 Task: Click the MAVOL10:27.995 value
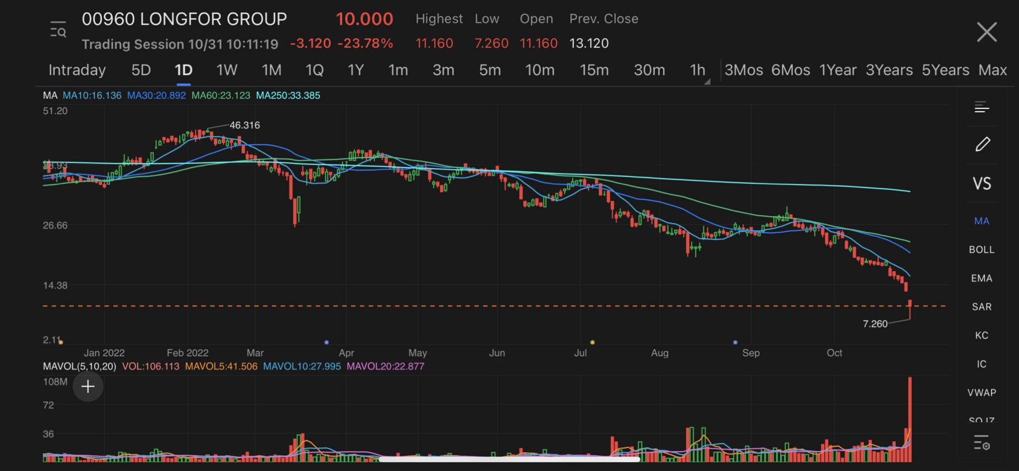point(302,367)
